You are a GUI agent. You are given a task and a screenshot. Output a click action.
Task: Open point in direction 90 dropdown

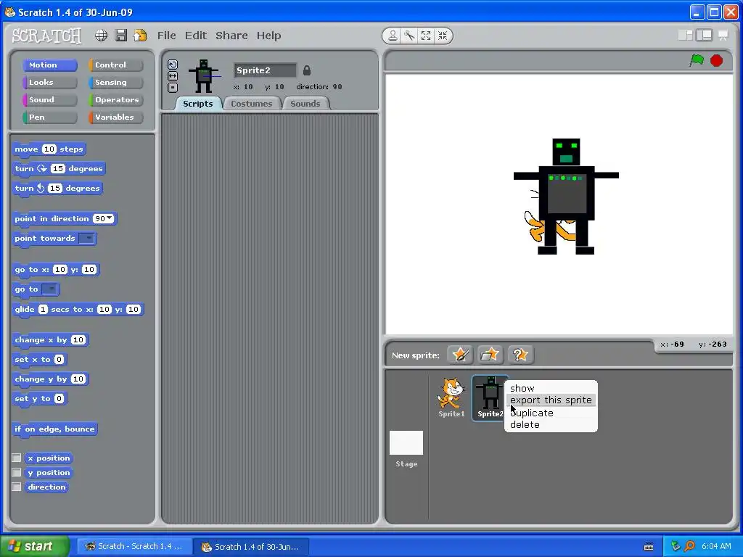[110, 218]
